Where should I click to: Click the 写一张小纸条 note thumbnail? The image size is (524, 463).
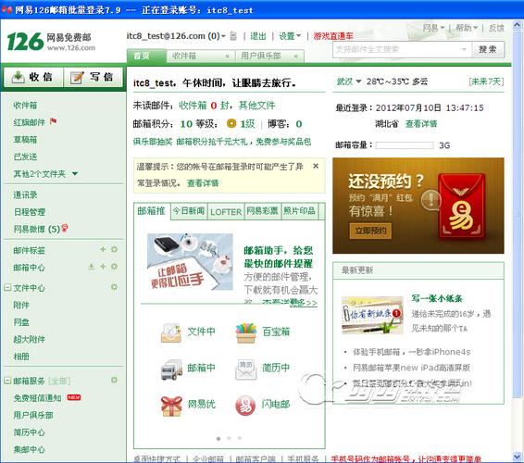click(372, 315)
